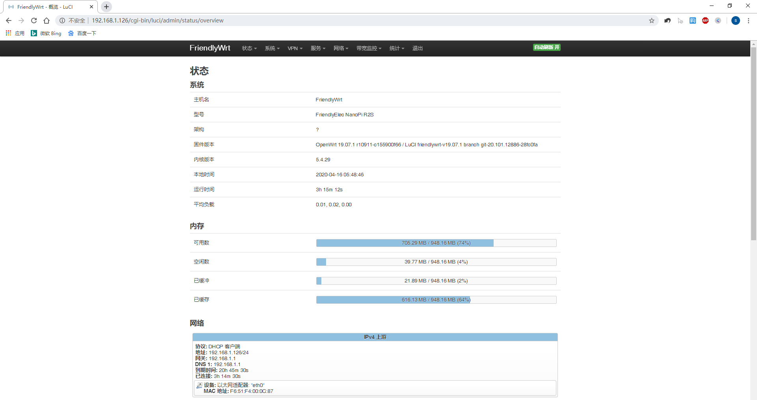757x400 pixels.
Task: Click the page vertical scrollbar
Action: pos(753,144)
